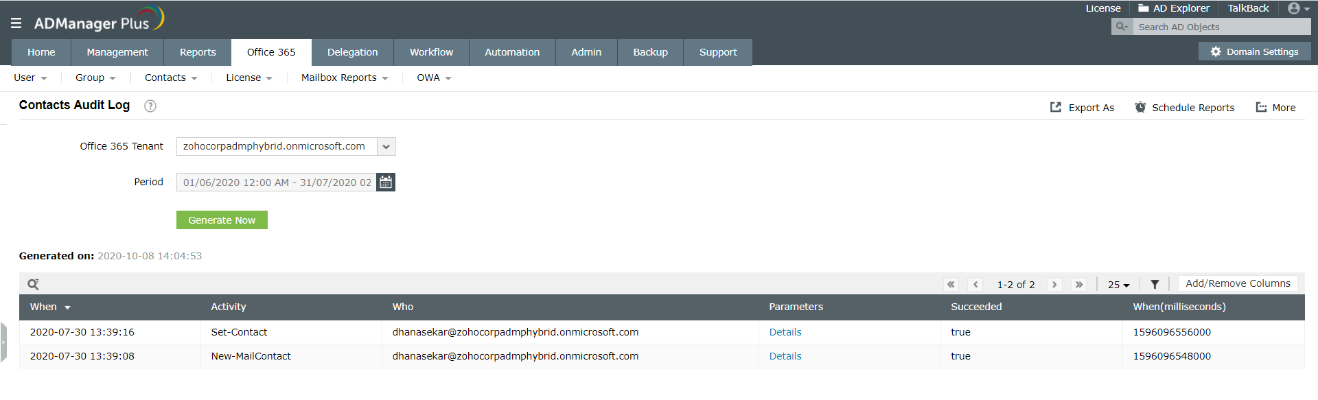Click the value 1596096548000
This screenshot has height=400, width=1318.
1172,356
